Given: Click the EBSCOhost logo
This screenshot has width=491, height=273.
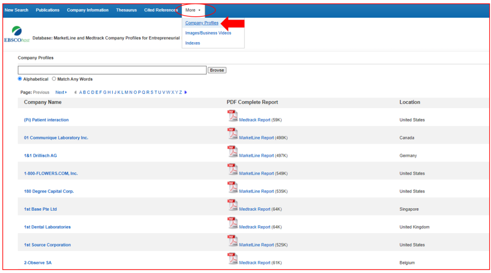Looking at the screenshot, I should [17, 34].
